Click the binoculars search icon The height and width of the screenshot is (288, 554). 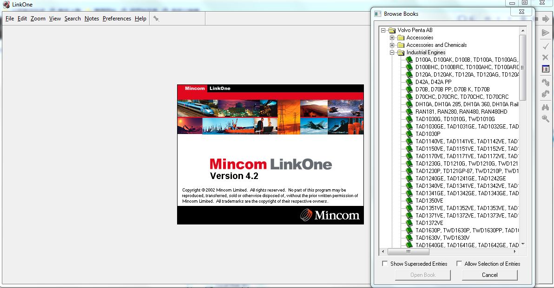[x=546, y=108]
